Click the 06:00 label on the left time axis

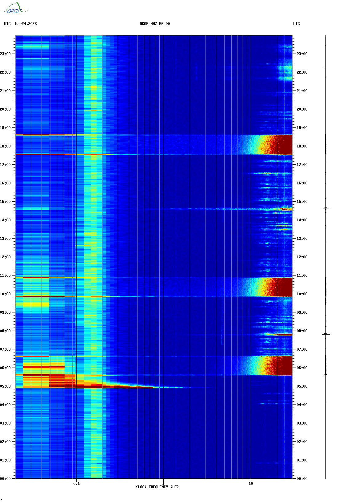pos(5,368)
